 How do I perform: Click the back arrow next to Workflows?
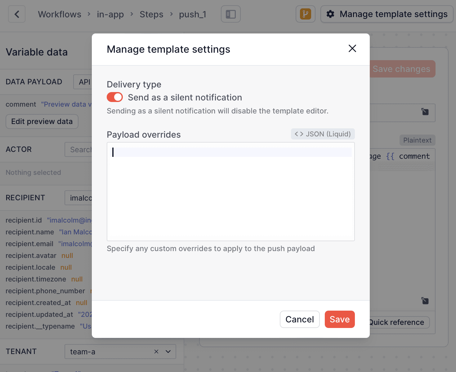[16, 14]
